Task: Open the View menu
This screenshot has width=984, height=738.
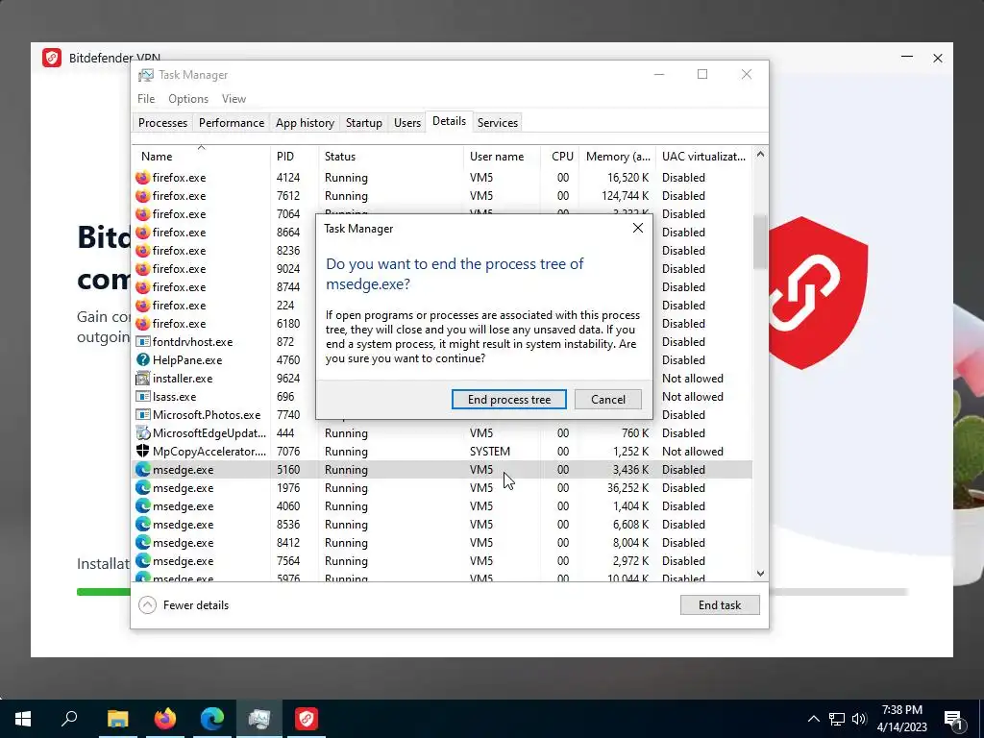Action: [x=234, y=99]
